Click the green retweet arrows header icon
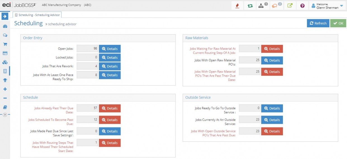This screenshot has width=347, height=159. pyautogui.click(x=250, y=6)
